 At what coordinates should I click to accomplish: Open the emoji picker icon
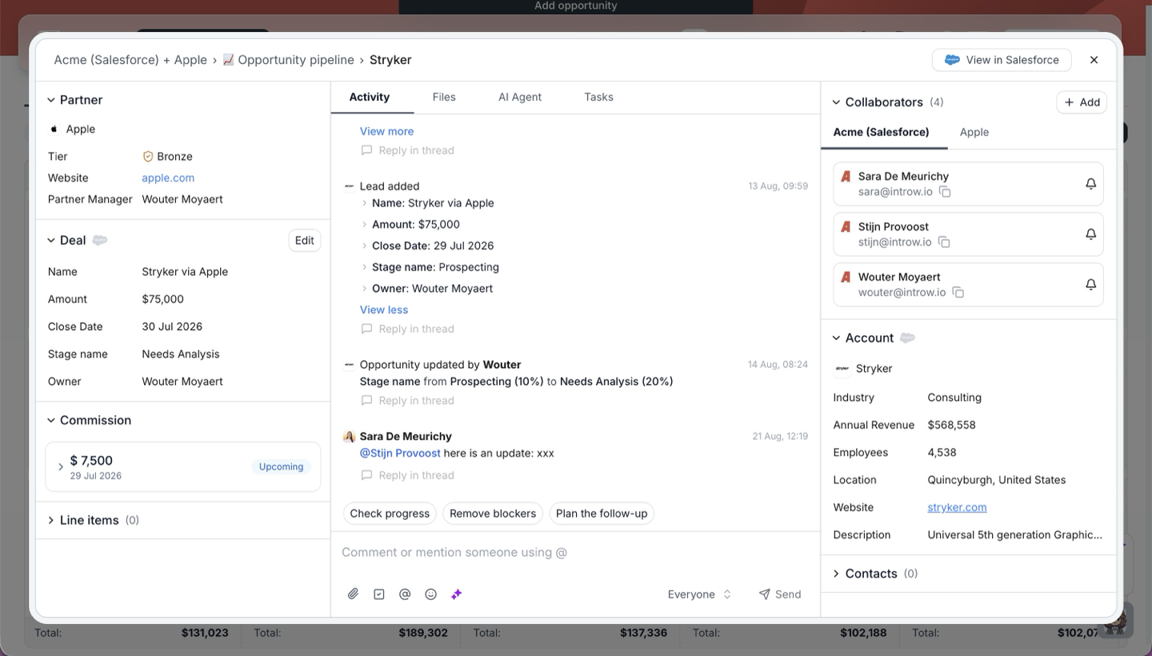tap(430, 594)
